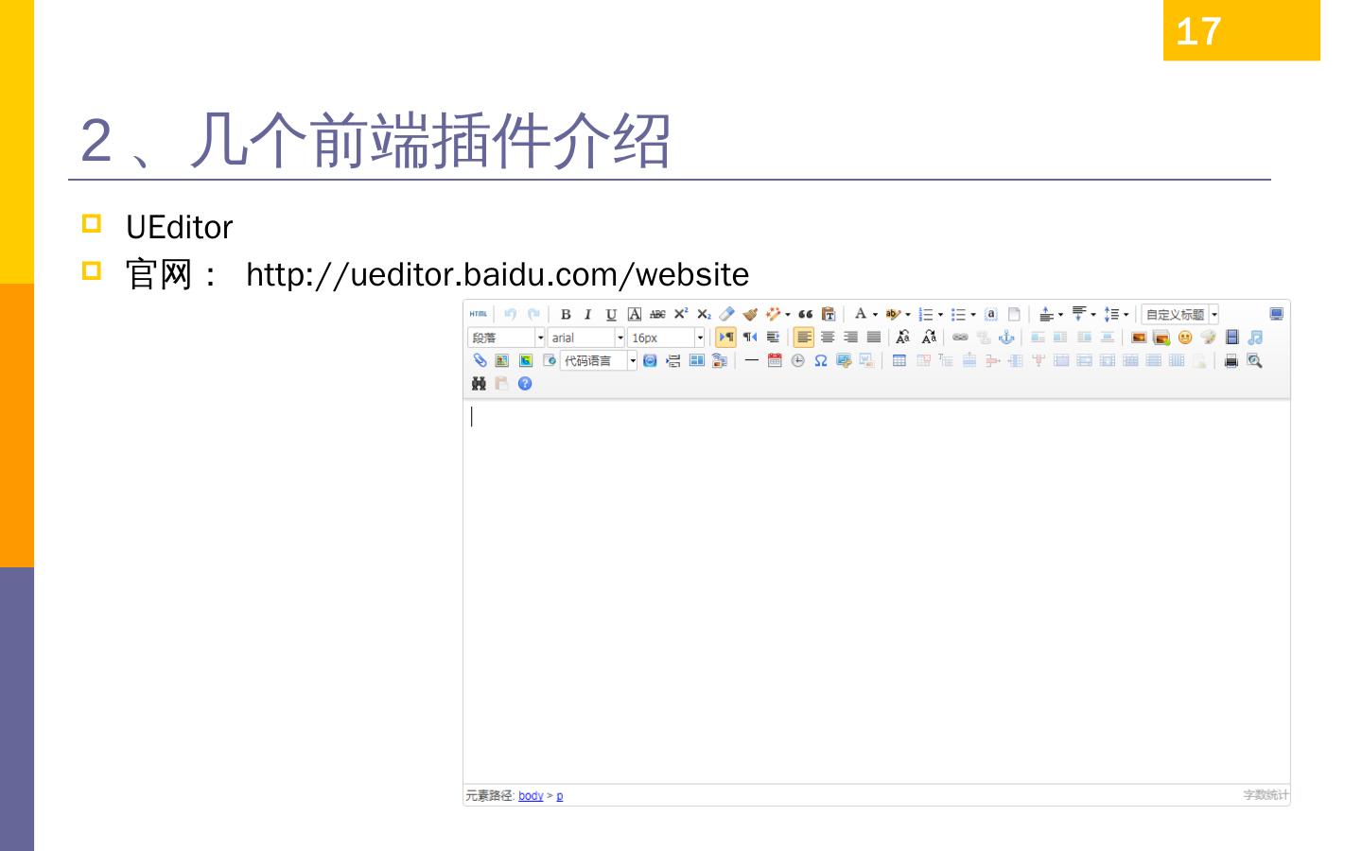Insert a table

click(x=899, y=360)
